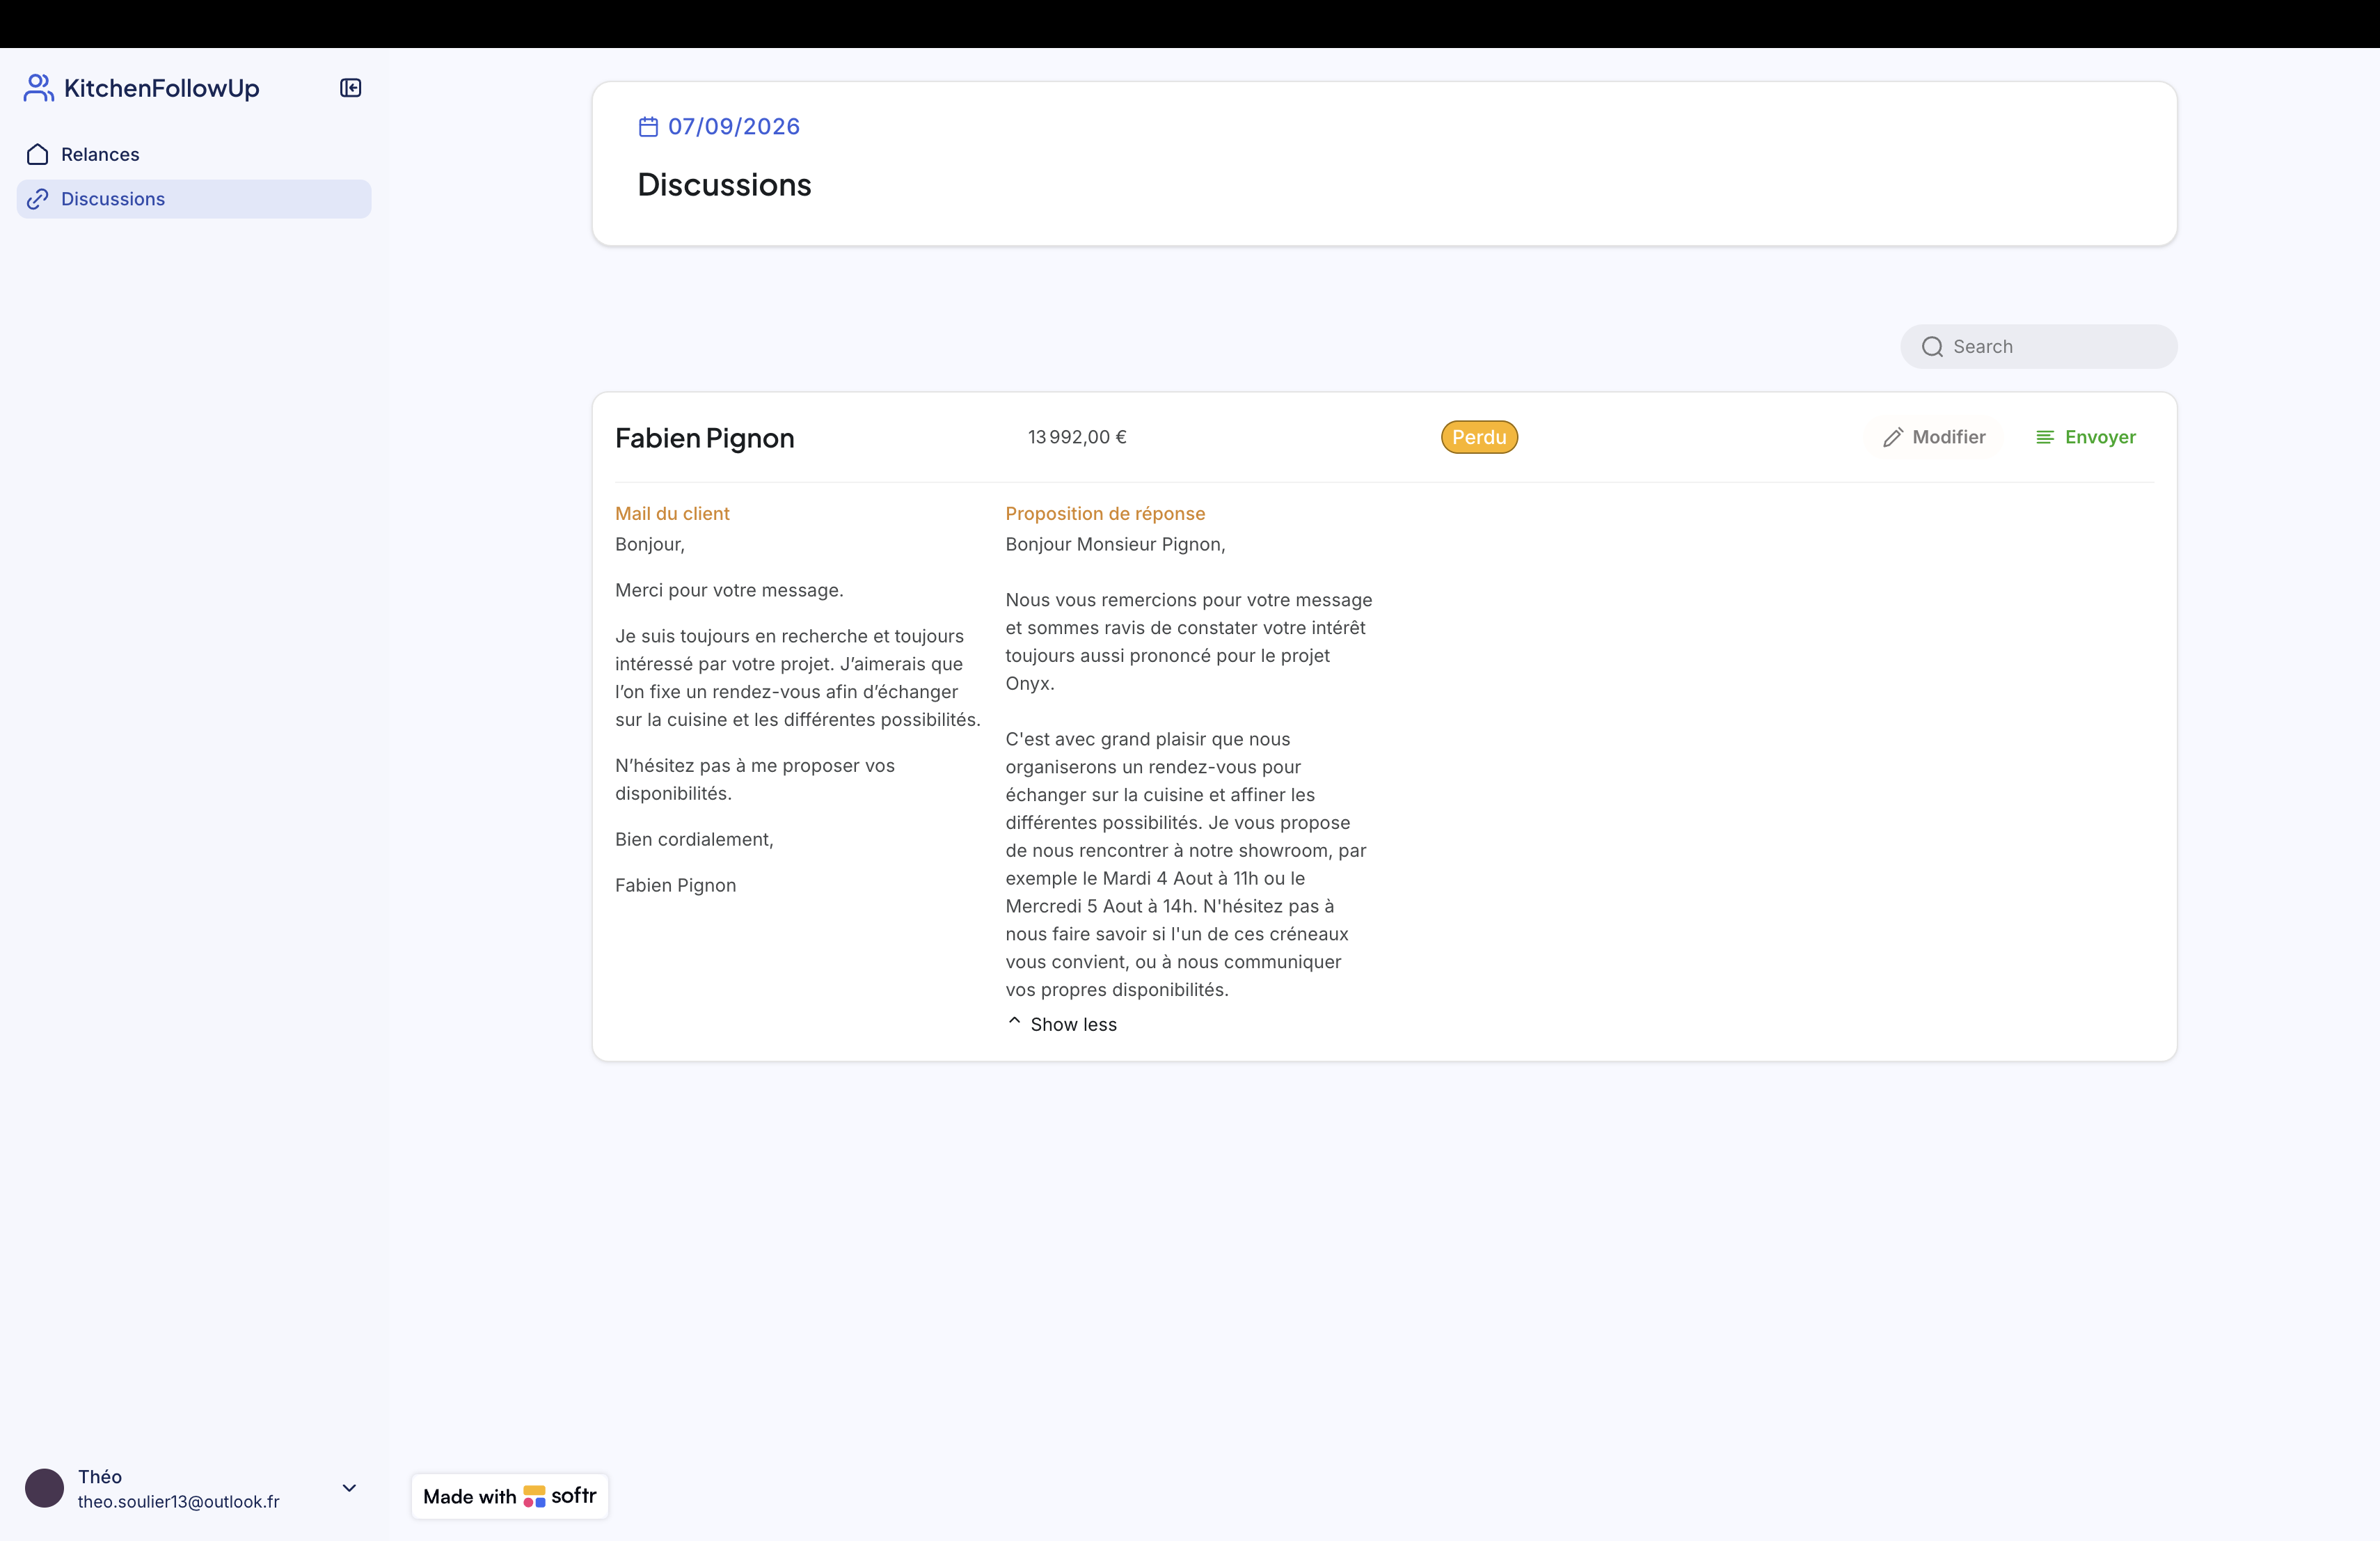
Task: Open the Discussions page in sidebar
Action: point(194,199)
